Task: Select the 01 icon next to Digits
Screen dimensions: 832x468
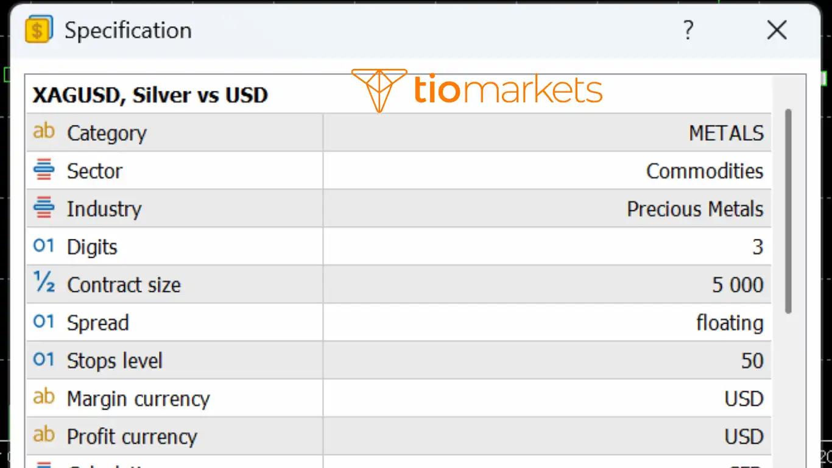Action: 43,246
